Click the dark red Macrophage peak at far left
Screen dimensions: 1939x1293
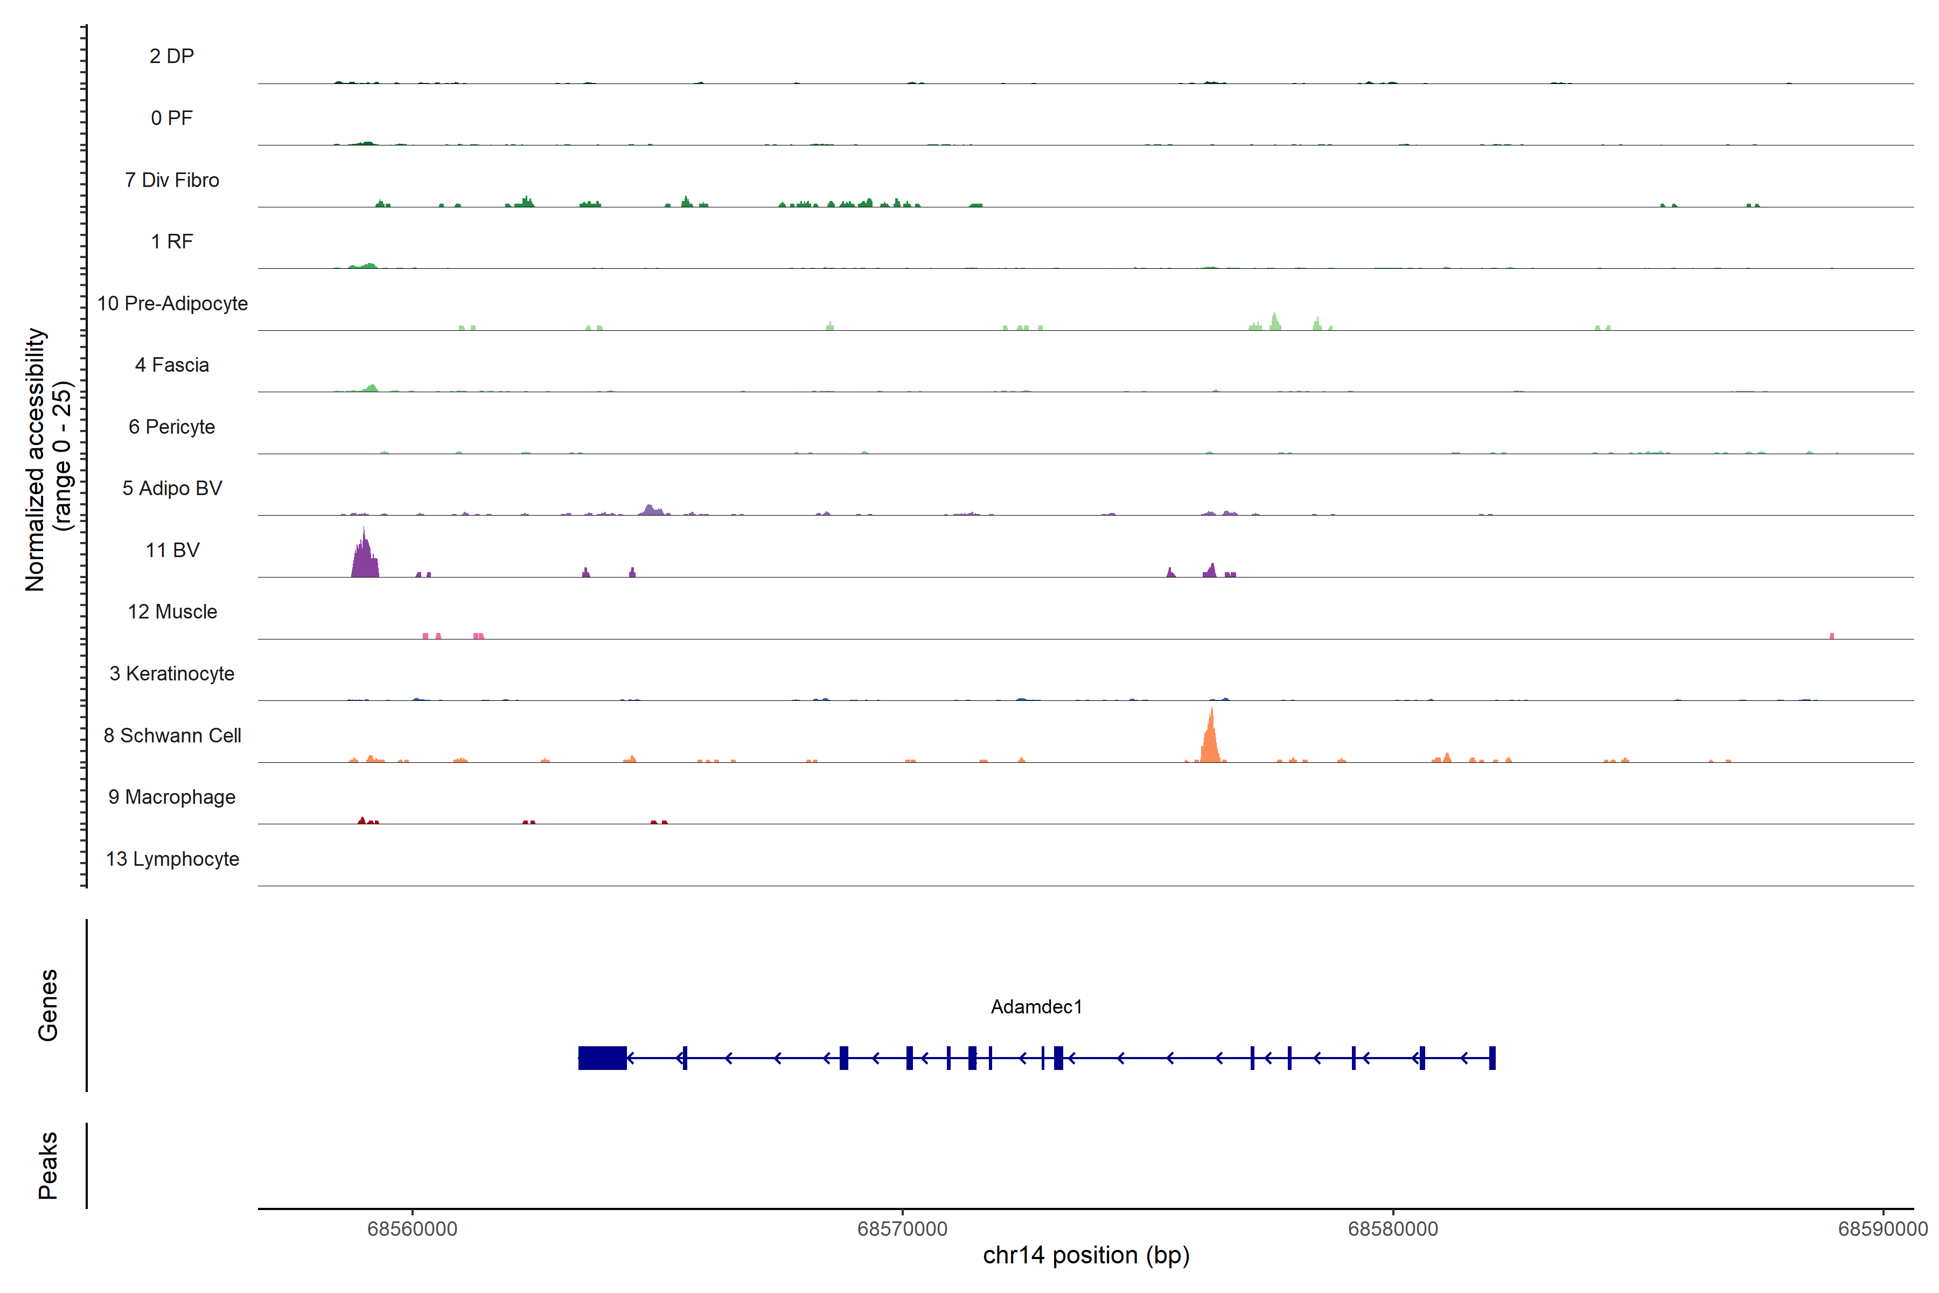tap(362, 821)
